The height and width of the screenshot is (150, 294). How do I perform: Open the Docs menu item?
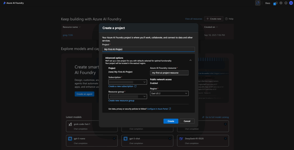268,3
